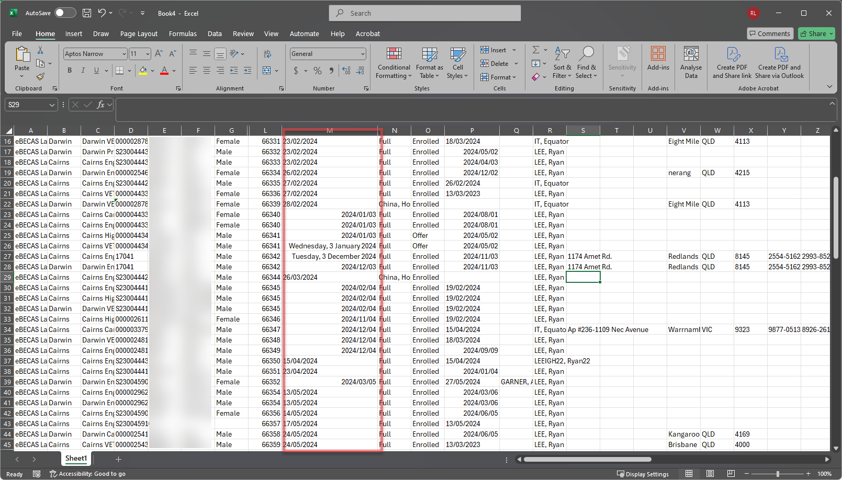Click the Increase Font Size icon
Viewport: 842px width, 480px height.
point(159,54)
